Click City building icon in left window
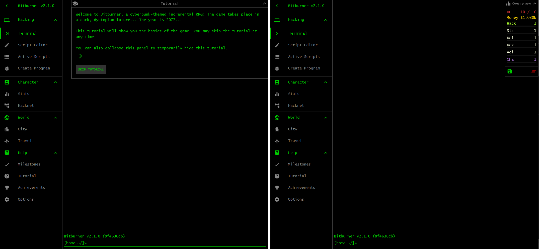Image resolution: width=539 pixels, height=249 pixels. (x=7, y=129)
